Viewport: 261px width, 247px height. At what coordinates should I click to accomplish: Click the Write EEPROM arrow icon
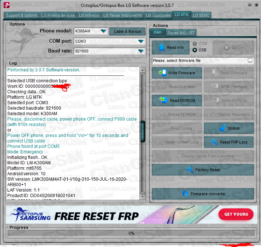tap(215, 99)
